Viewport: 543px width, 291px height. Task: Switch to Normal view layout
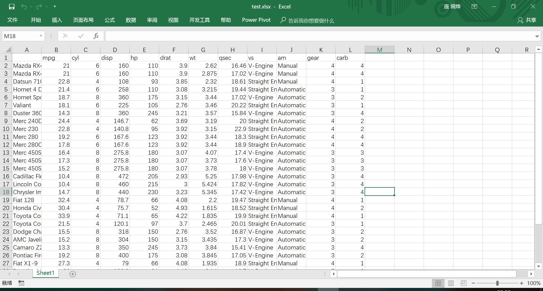coord(438,283)
